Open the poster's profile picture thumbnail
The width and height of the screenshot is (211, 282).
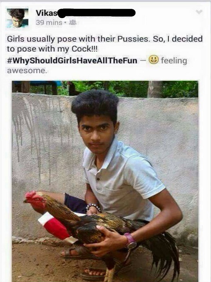[18, 18]
